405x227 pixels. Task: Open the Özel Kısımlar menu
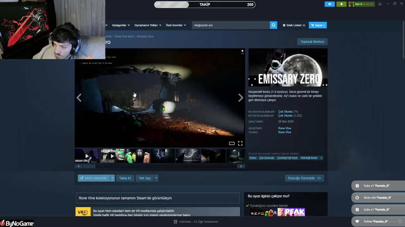pyautogui.click(x=176, y=25)
